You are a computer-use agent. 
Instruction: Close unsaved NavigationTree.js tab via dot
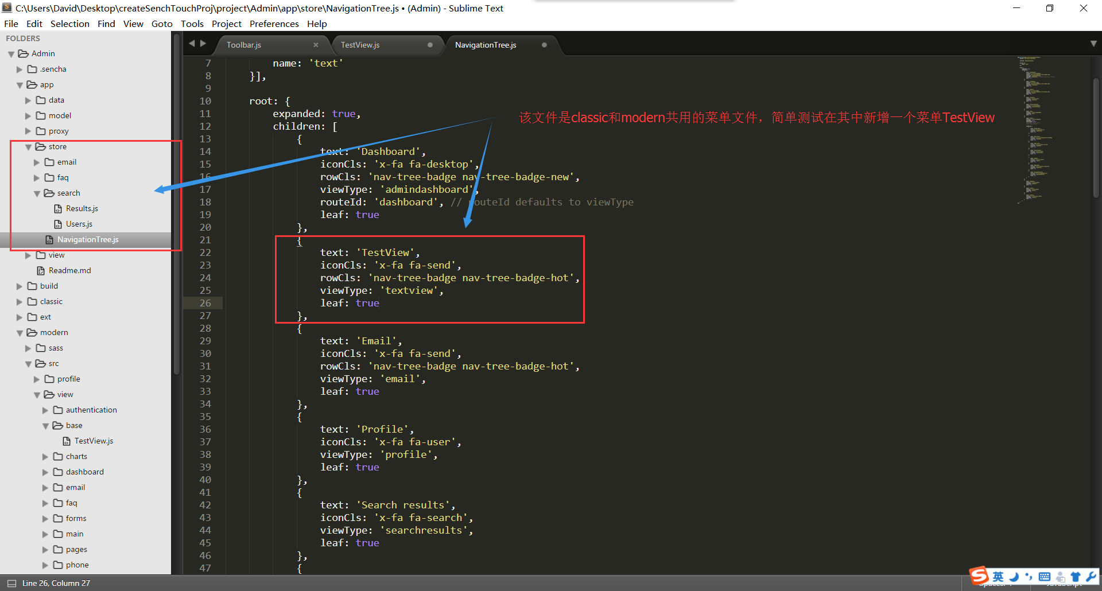point(544,45)
